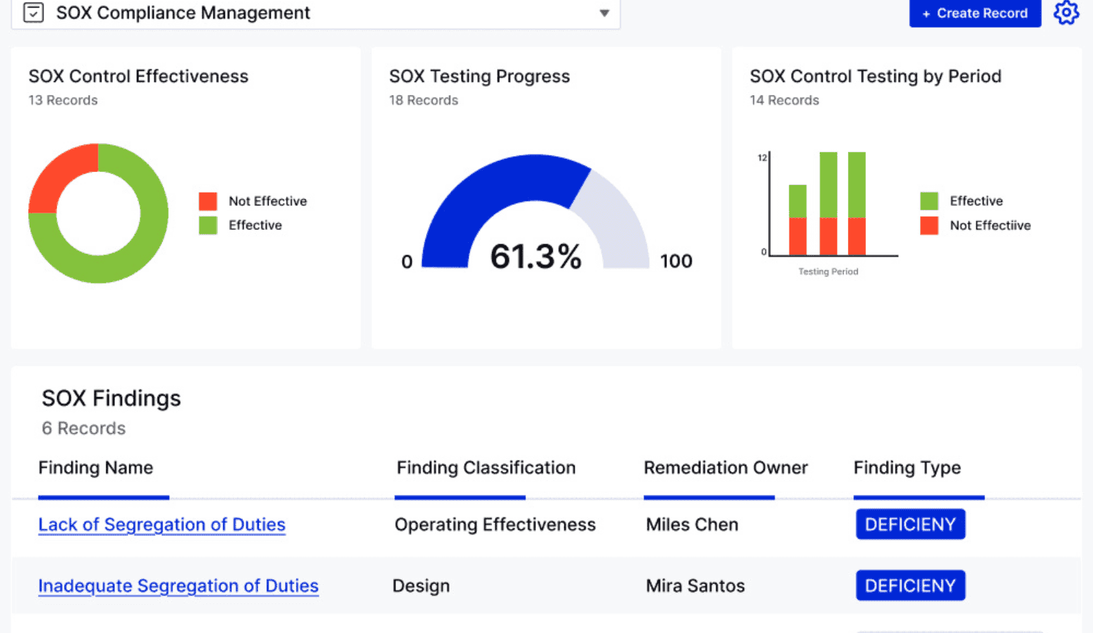Expand the SOX Compliance Management dropdown arrow
Image resolution: width=1093 pixels, height=633 pixels.
click(604, 13)
